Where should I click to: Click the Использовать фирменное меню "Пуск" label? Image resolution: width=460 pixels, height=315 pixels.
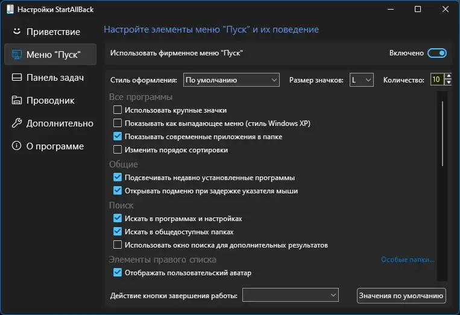click(176, 53)
